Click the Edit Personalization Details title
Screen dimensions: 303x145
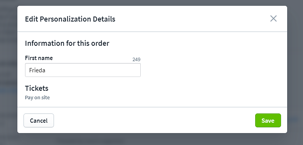(x=70, y=19)
